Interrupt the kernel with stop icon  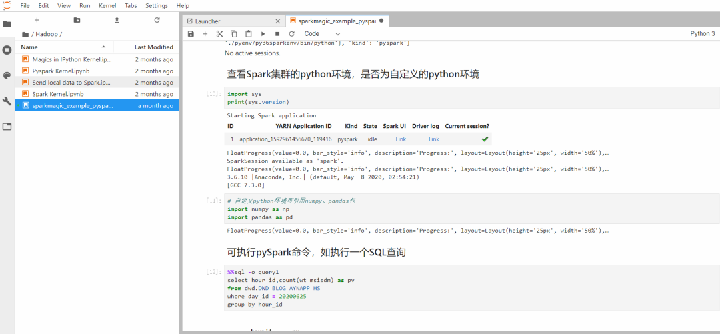(x=277, y=34)
